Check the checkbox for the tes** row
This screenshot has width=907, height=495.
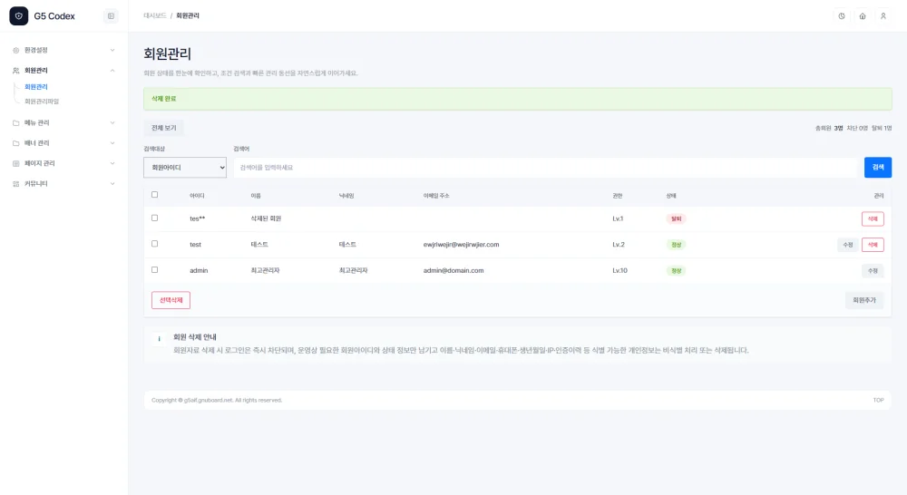pyautogui.click(x=154, y=218)
